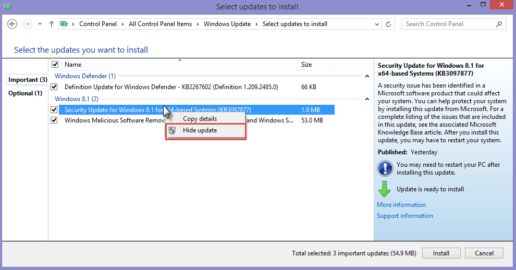This screenshot has width=516, height=270.
Task: Click the green ready-to-install arrow icon
Action: [x=384, y=189]
